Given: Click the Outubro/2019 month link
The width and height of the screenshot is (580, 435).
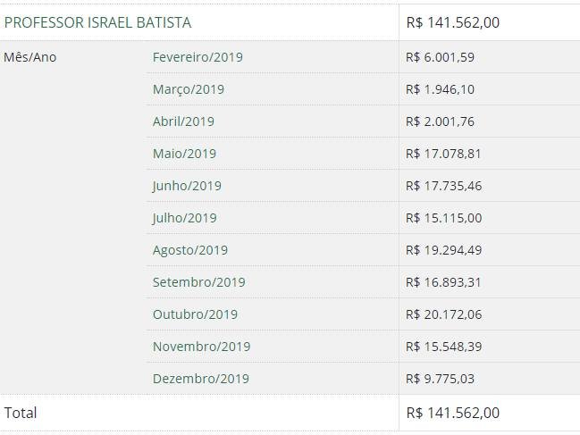Looking at the screenshot, I should click(x=195, y=314).
